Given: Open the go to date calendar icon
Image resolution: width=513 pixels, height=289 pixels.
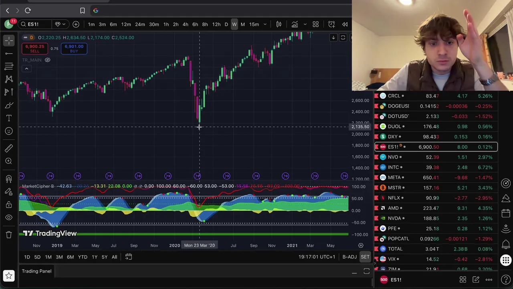Looking at the screenshot, I should [128, 257].
